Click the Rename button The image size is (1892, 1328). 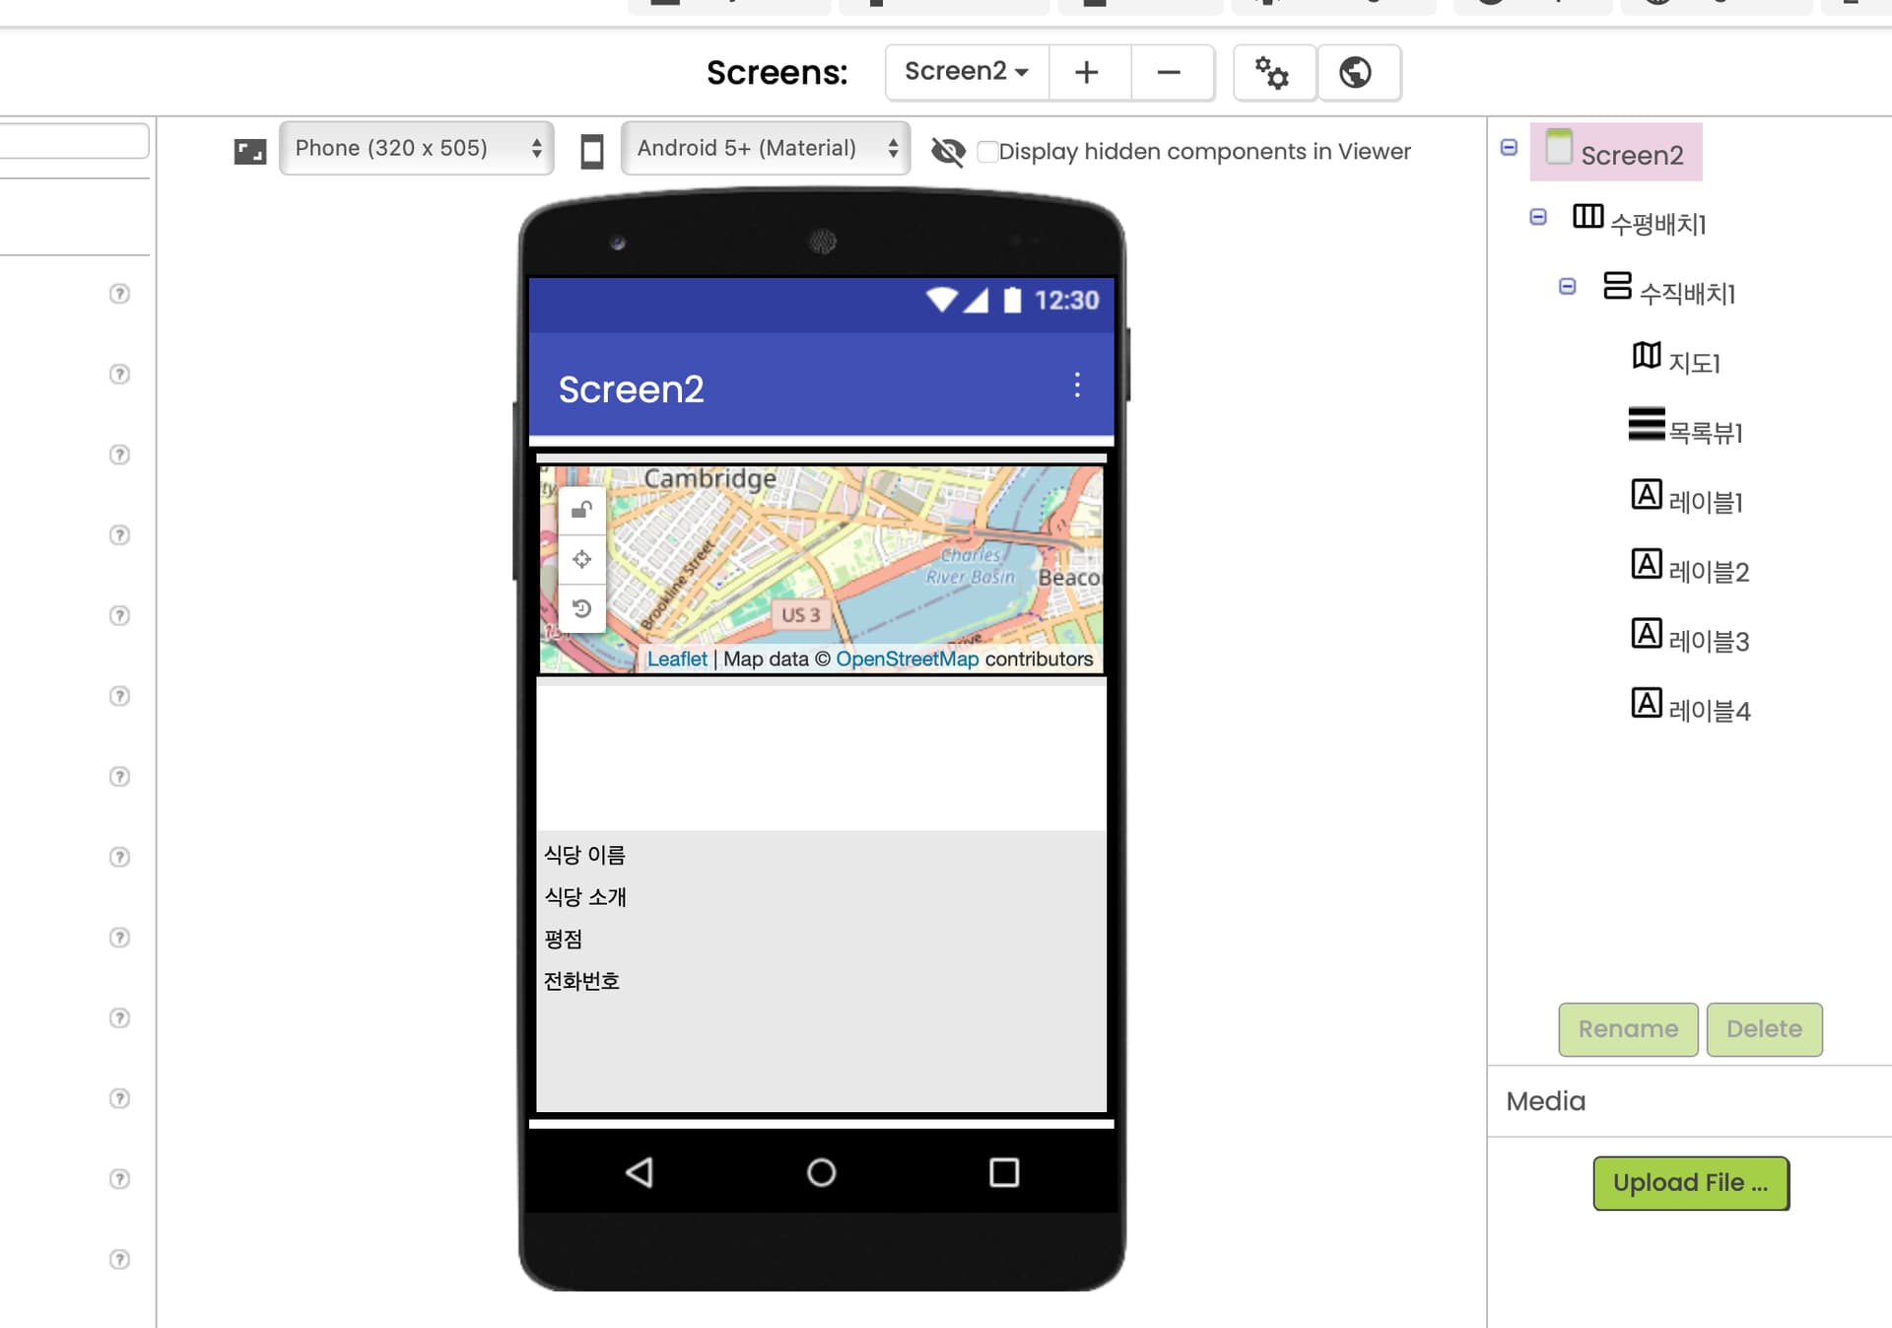pos(1628,1029)
